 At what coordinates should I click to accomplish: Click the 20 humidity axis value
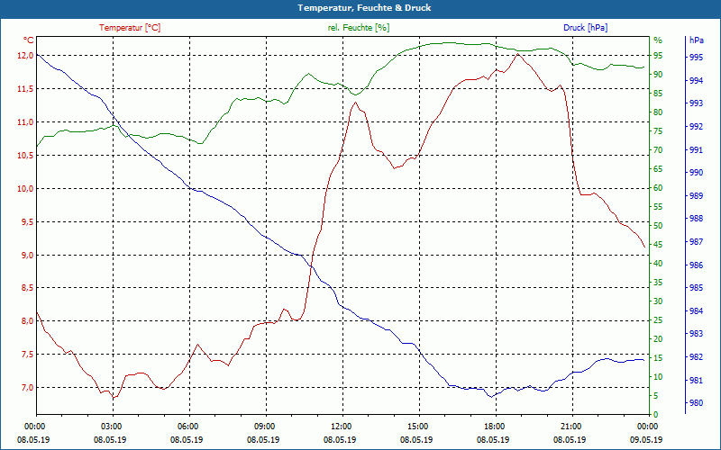(x=658, y=339)
